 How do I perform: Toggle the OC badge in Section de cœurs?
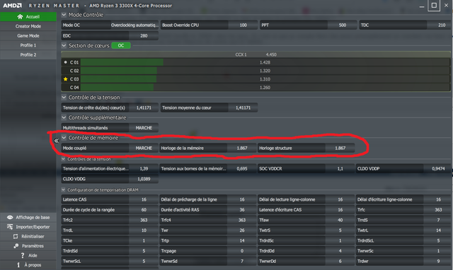tap(121, 45)
